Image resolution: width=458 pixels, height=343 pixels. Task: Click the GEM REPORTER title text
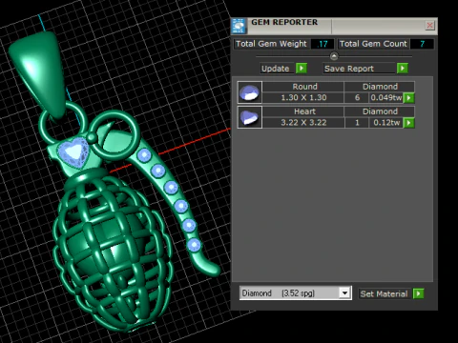(x=284, y=22)
